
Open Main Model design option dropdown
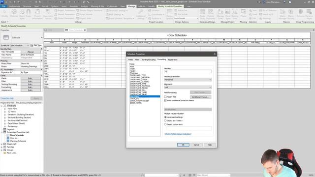(186, 18)
